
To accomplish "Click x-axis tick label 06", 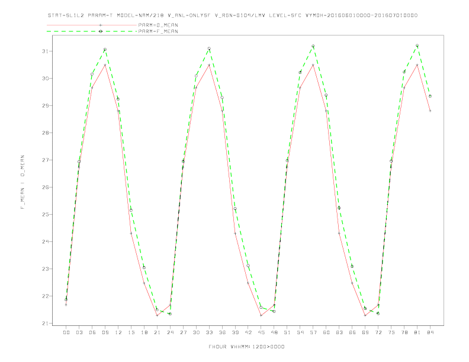I will [x=92, y=332].
